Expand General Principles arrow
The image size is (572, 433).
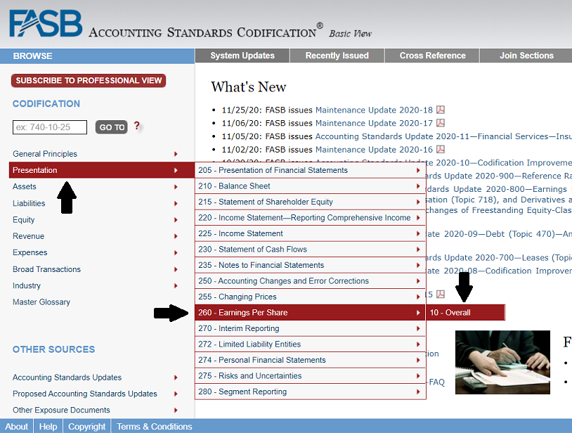click(x=176, y=154)
